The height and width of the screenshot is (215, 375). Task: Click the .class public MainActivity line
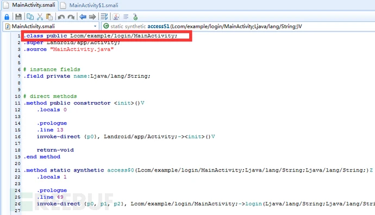[x=101, y=36]
